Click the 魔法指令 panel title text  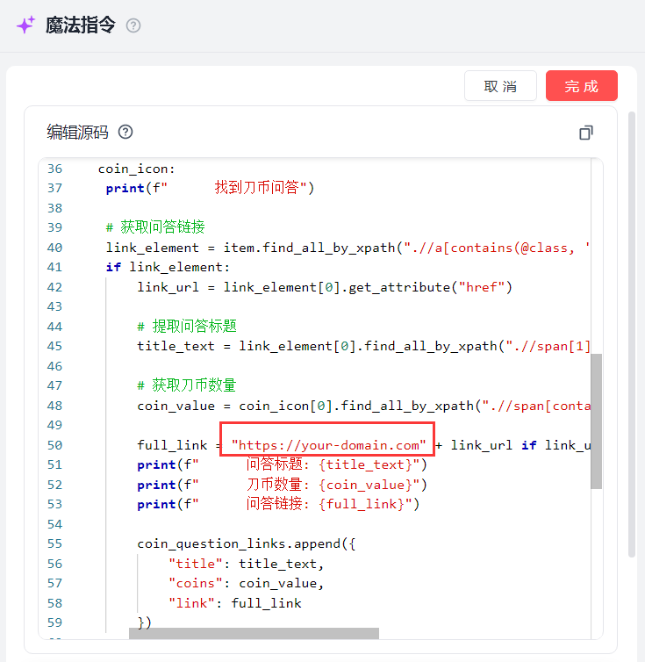(x=81, y=25)
